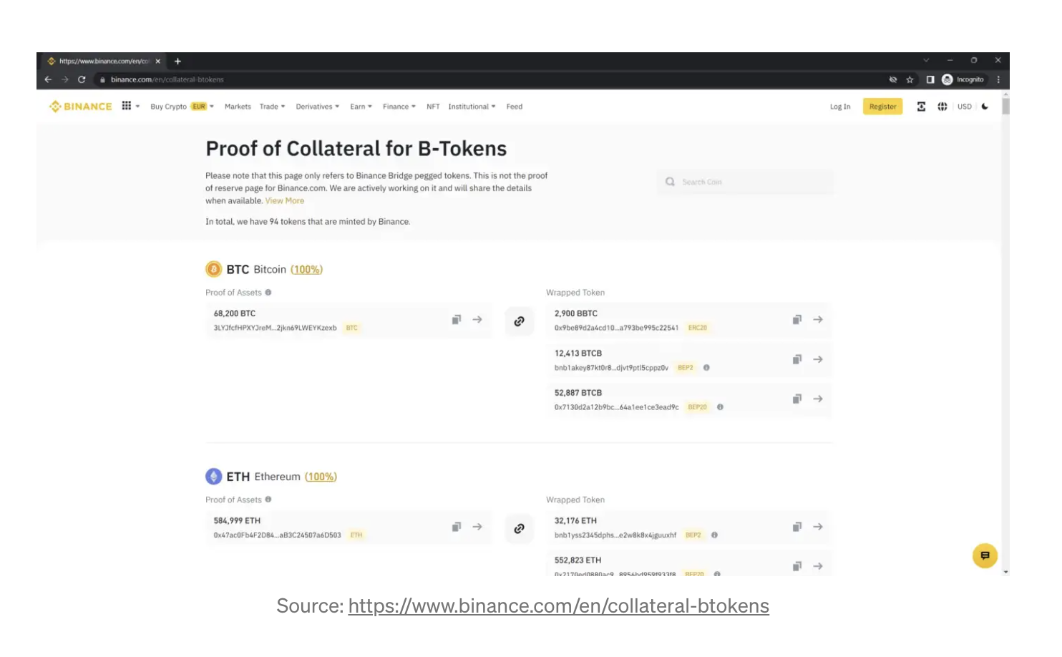This screenshot has width=1062, height=657.
Task: Reload the page using the refresh icon
Action: [x=82, y=79]
